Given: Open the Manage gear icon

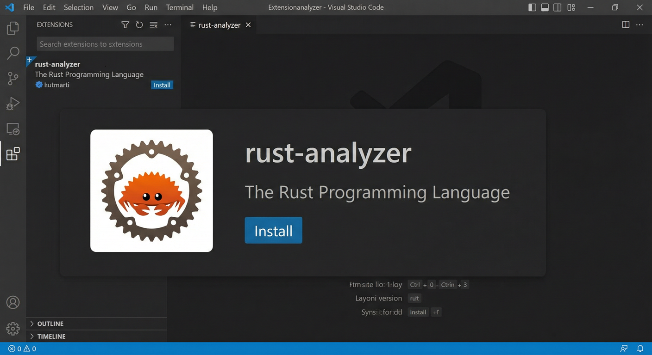Looking at the screenshot, I should (x=13, y=329).
